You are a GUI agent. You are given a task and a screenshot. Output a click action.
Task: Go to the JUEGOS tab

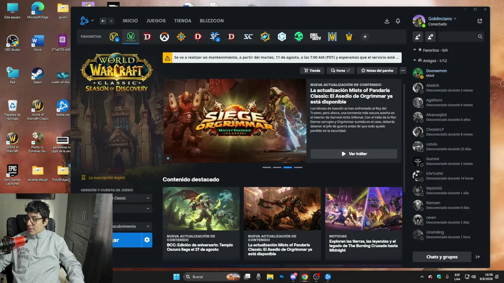156,21
